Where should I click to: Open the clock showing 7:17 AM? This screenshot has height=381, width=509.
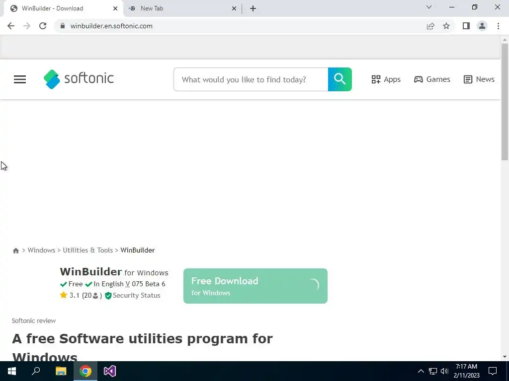coord(466,371)
